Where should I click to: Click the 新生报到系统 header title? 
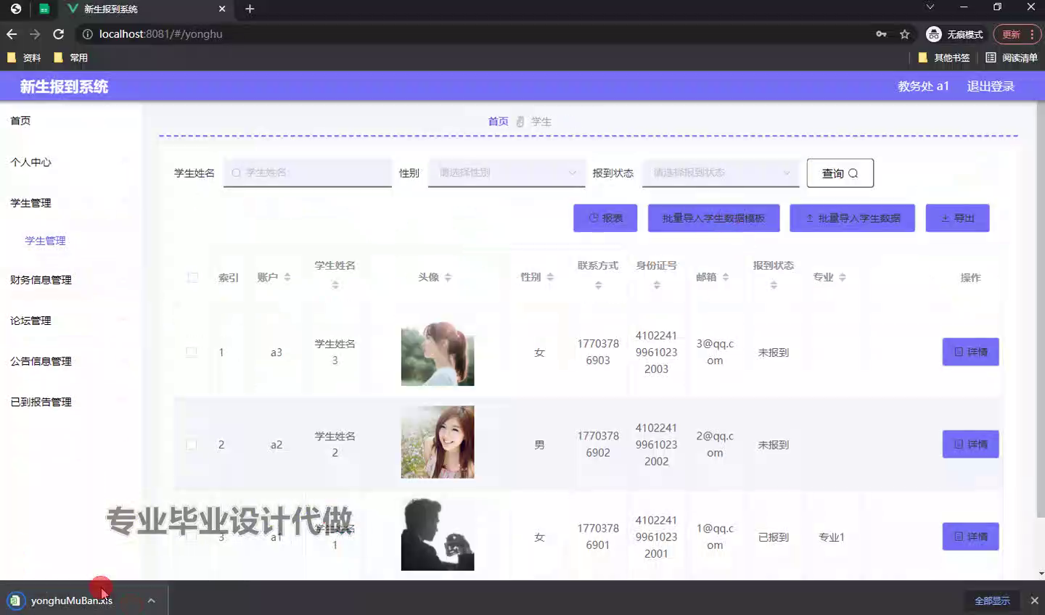(64, 86)
